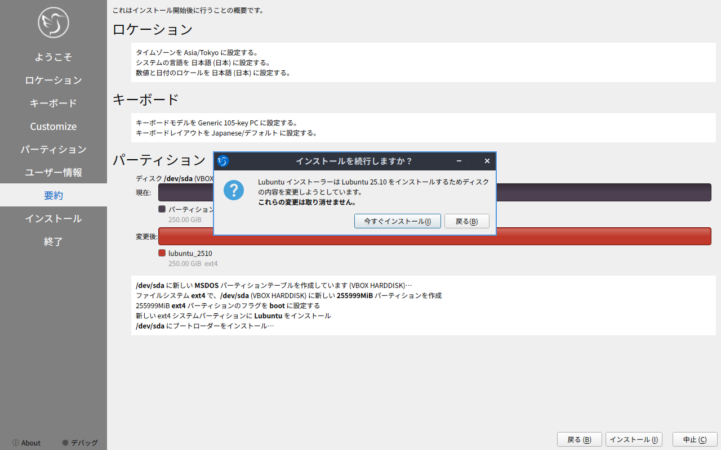The image size is (721, 450).
Task: Go to ロケーション step in sidebar
Action: click(x=54, y=80)
